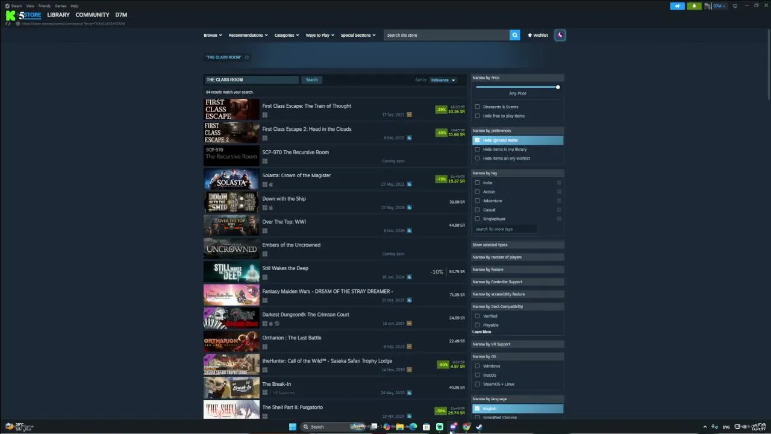Enable Hide items in my library

pos(477,149)
